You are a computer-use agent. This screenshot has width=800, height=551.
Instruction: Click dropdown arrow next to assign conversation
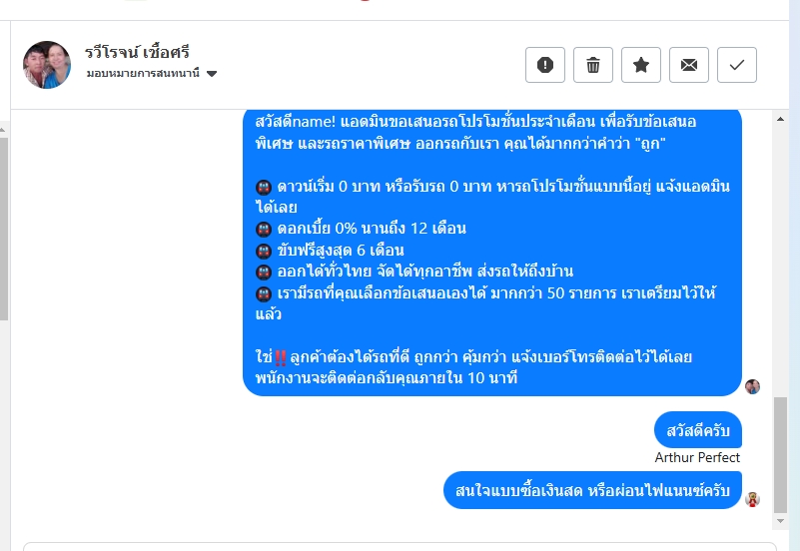[212, 74]
